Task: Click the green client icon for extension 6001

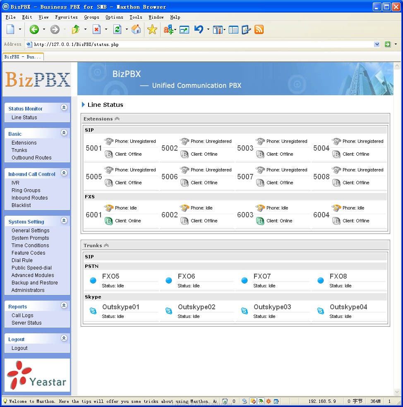Action: 109,221
